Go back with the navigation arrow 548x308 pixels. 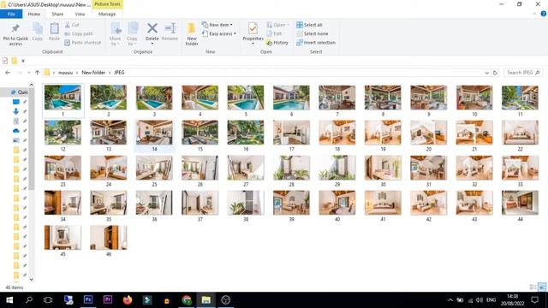point(8,73)
